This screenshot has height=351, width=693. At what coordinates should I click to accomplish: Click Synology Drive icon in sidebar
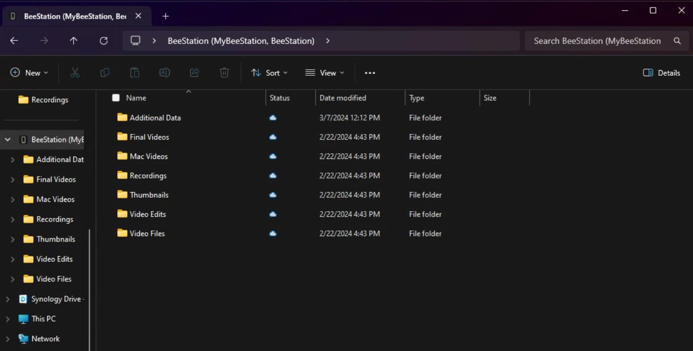[x=23, y=299]
